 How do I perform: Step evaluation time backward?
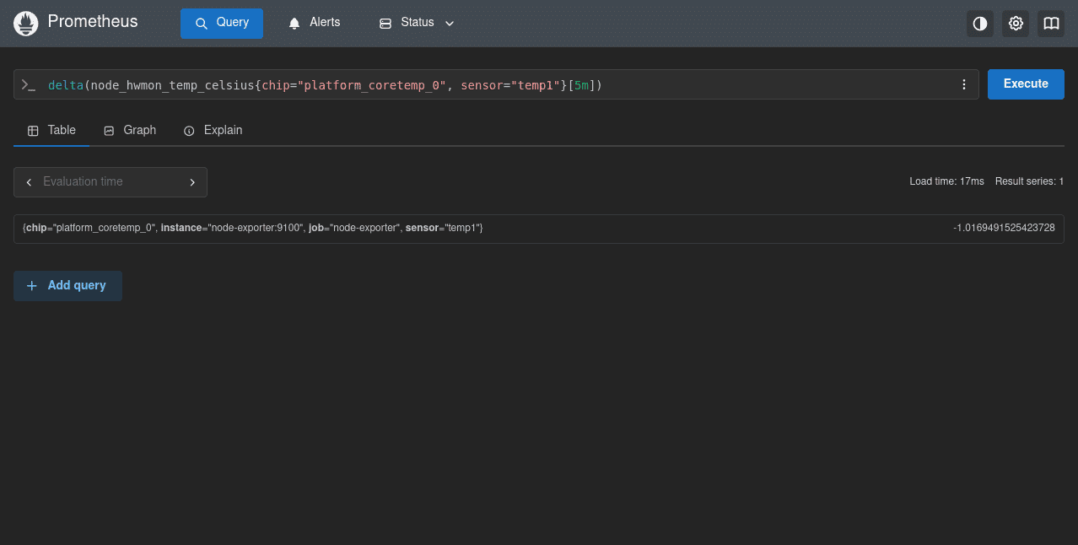[x=29, y=182]
